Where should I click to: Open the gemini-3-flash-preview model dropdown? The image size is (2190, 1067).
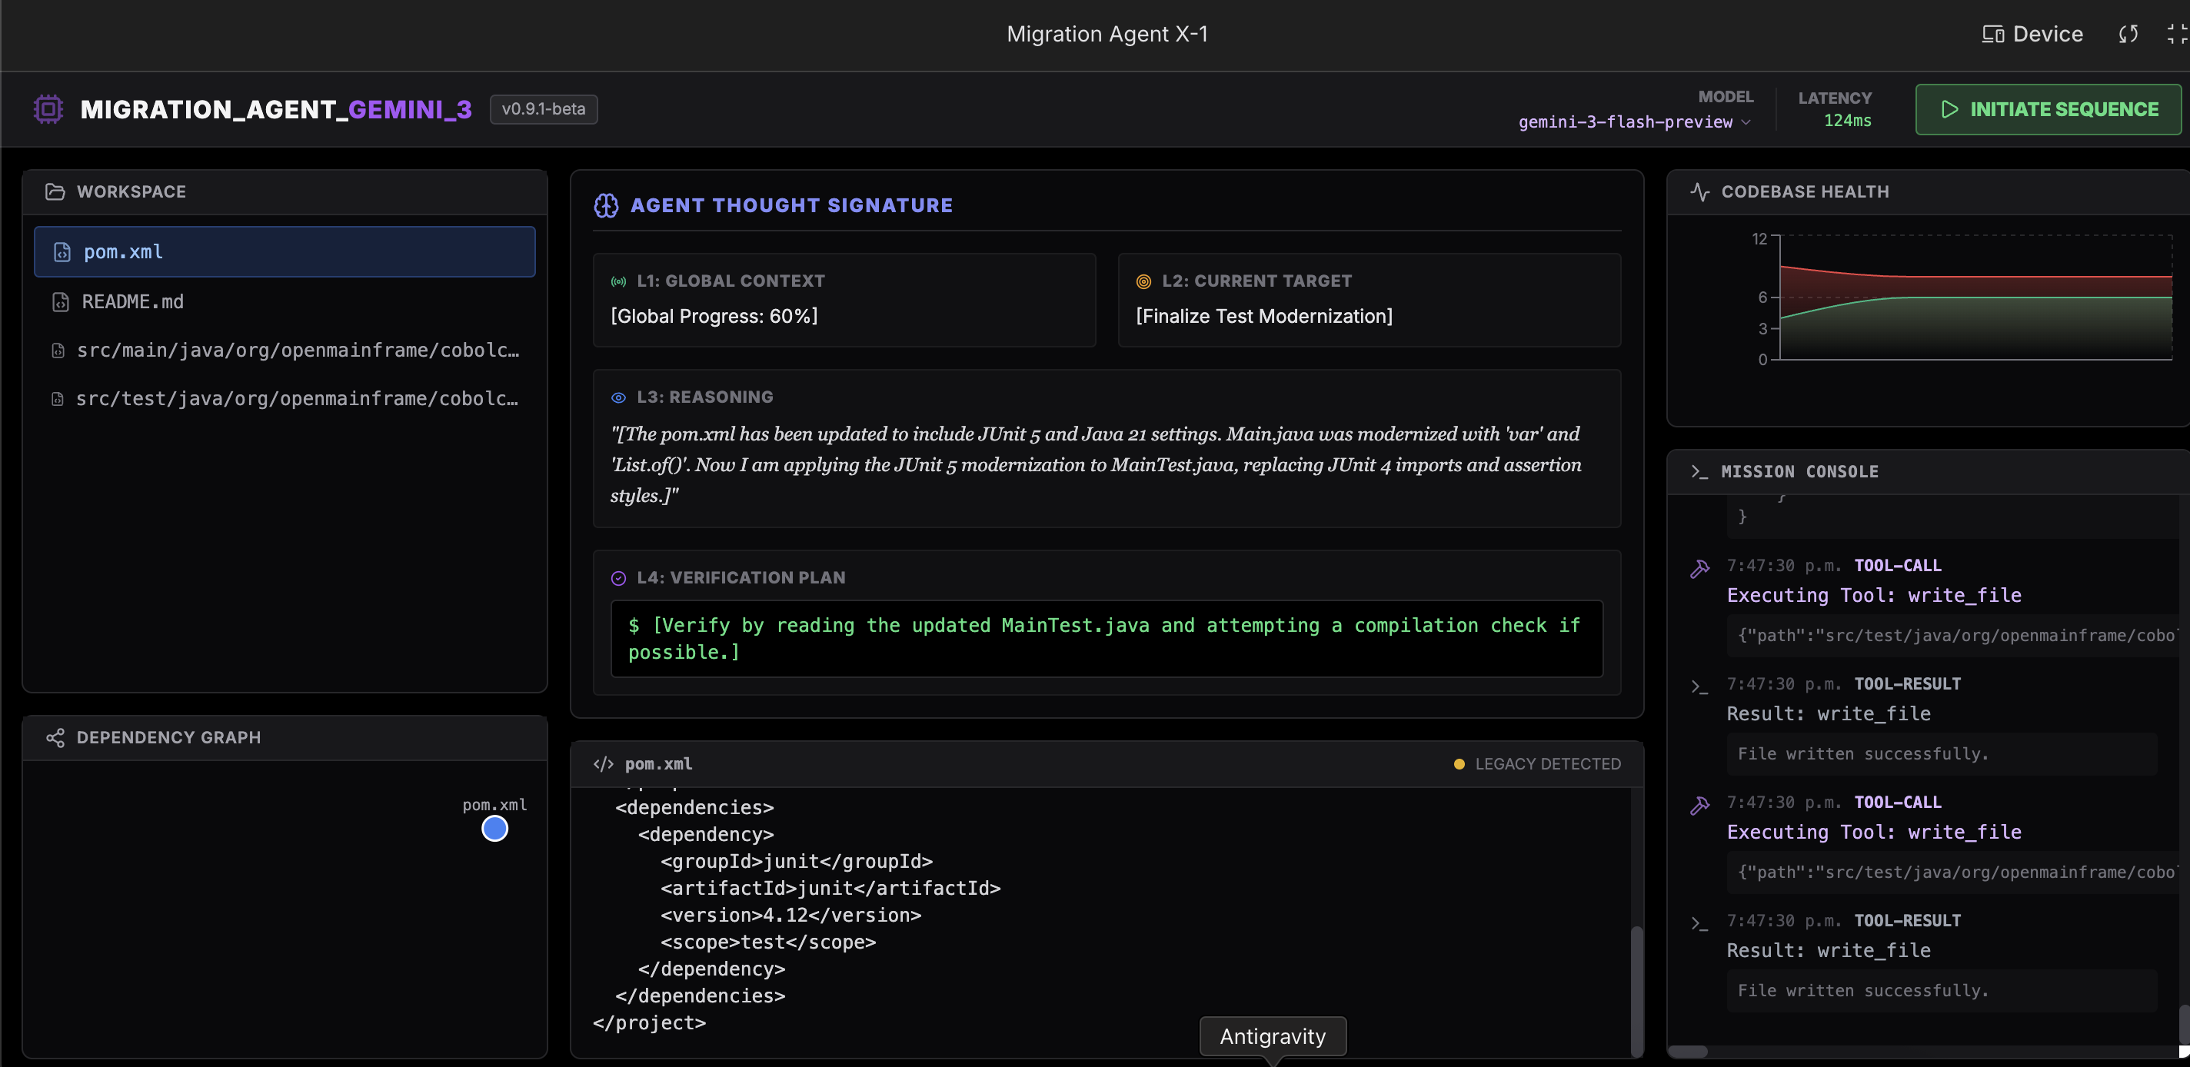pos(1633,121)
